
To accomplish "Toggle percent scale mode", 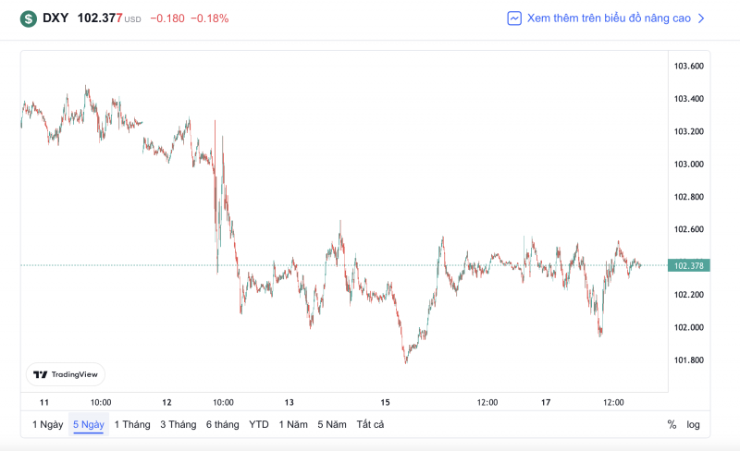I will click(x=672, y=424).
